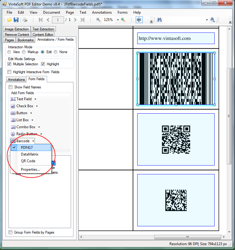Expand the Text Field dropdown arrow
Viewport: 235px width, 250px height.
[x=35, y=99]
